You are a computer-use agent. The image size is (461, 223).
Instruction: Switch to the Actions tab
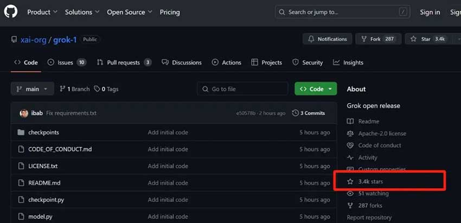coord(226,62)
